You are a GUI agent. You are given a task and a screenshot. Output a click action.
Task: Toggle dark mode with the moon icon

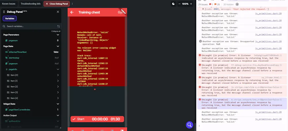click(x=173, y=4)
